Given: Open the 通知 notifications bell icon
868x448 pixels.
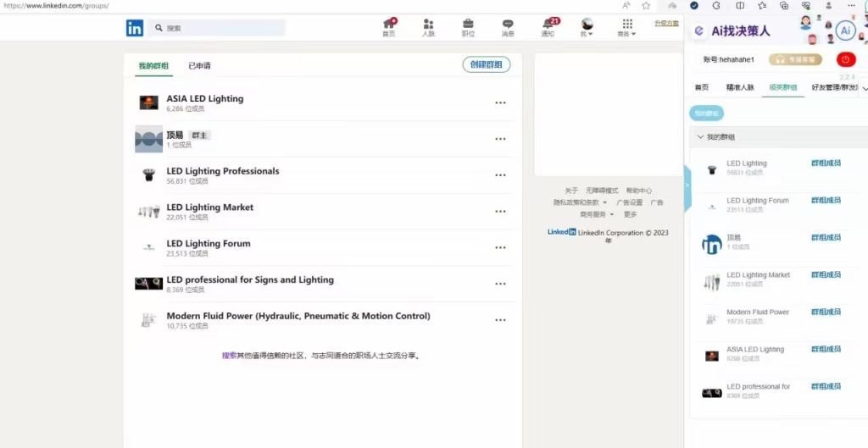Looking at the screenshot, I should coord(548,27).
